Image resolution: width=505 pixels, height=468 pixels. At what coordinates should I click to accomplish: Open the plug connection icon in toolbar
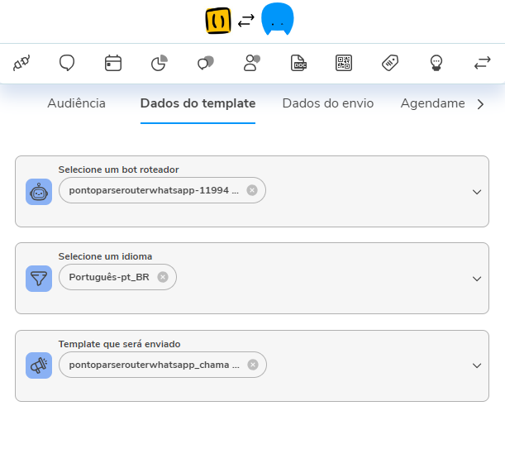click(x=21, y=63)
